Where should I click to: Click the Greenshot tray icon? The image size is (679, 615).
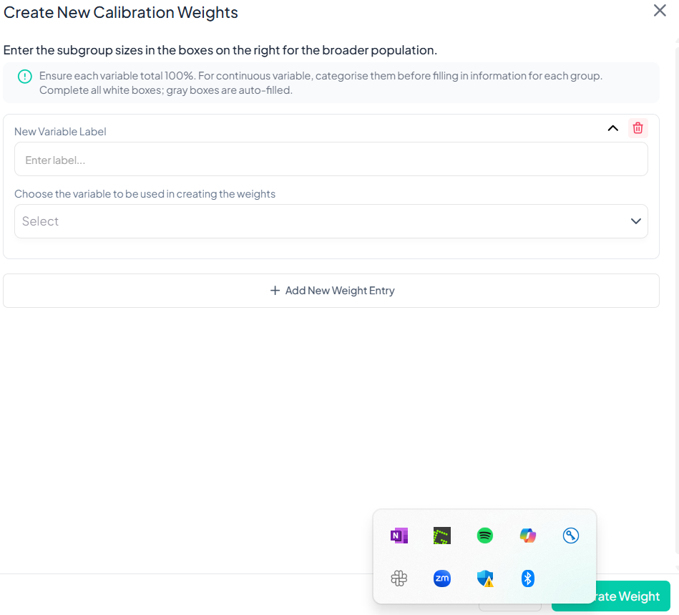pyautogui.click(x=442, y=536)
